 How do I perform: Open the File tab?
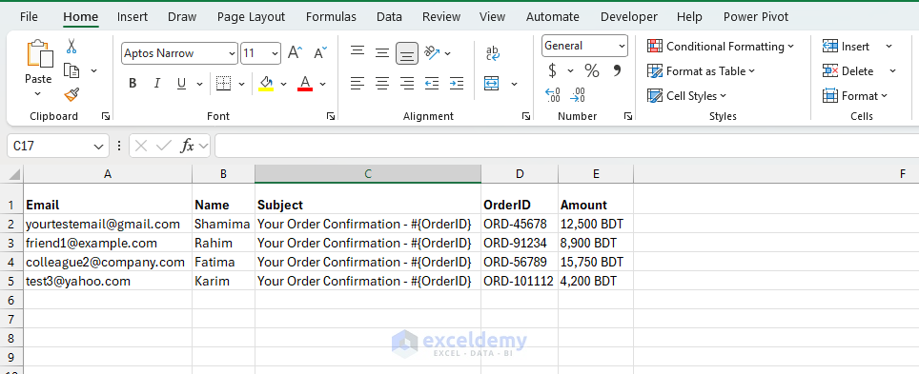click(x=29, y=17)
